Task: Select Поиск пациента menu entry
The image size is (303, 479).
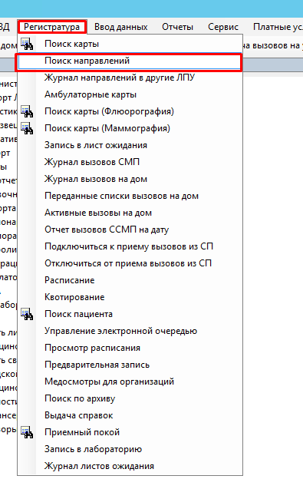Action: click(130, 314)
